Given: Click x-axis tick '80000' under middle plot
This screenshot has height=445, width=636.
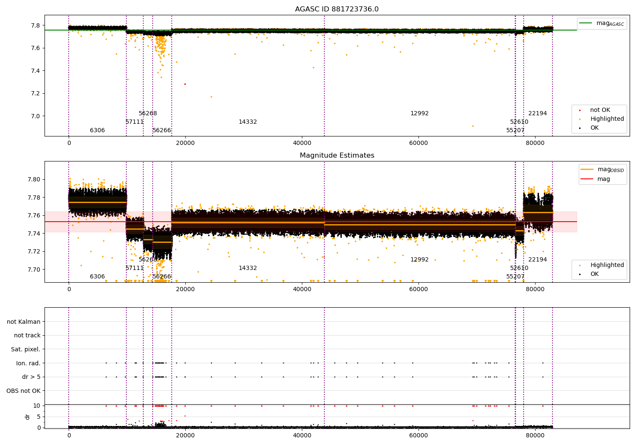Looking at the screenshot, I should [535, 289].
